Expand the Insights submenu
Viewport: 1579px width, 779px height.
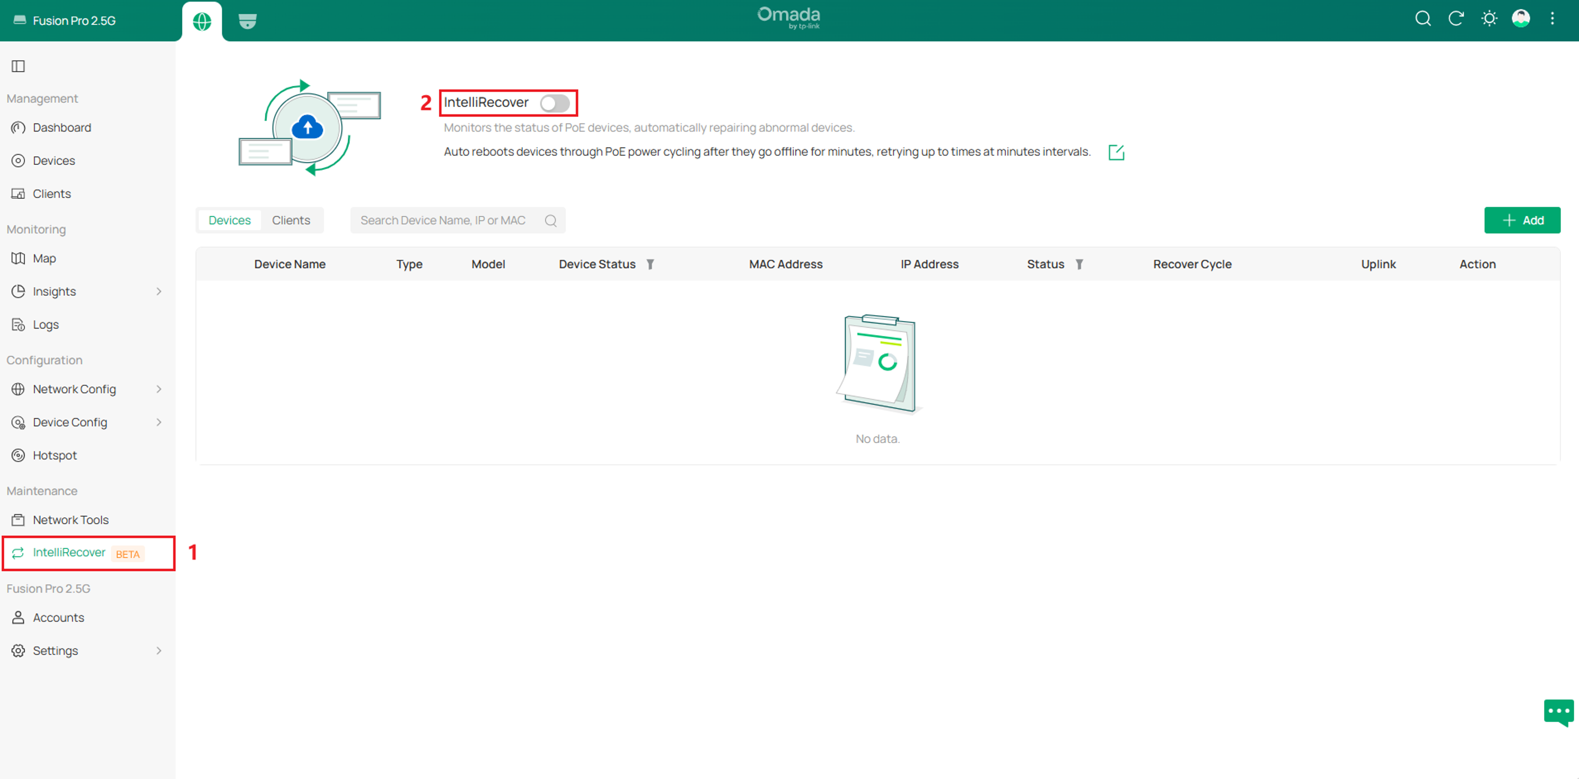(159, 291)
